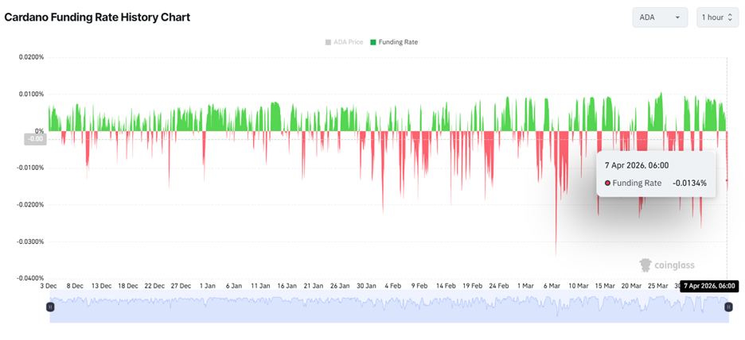Expand the 1 hour interval selector
Viewport: 745px width, 340px height.
point(717,17)
